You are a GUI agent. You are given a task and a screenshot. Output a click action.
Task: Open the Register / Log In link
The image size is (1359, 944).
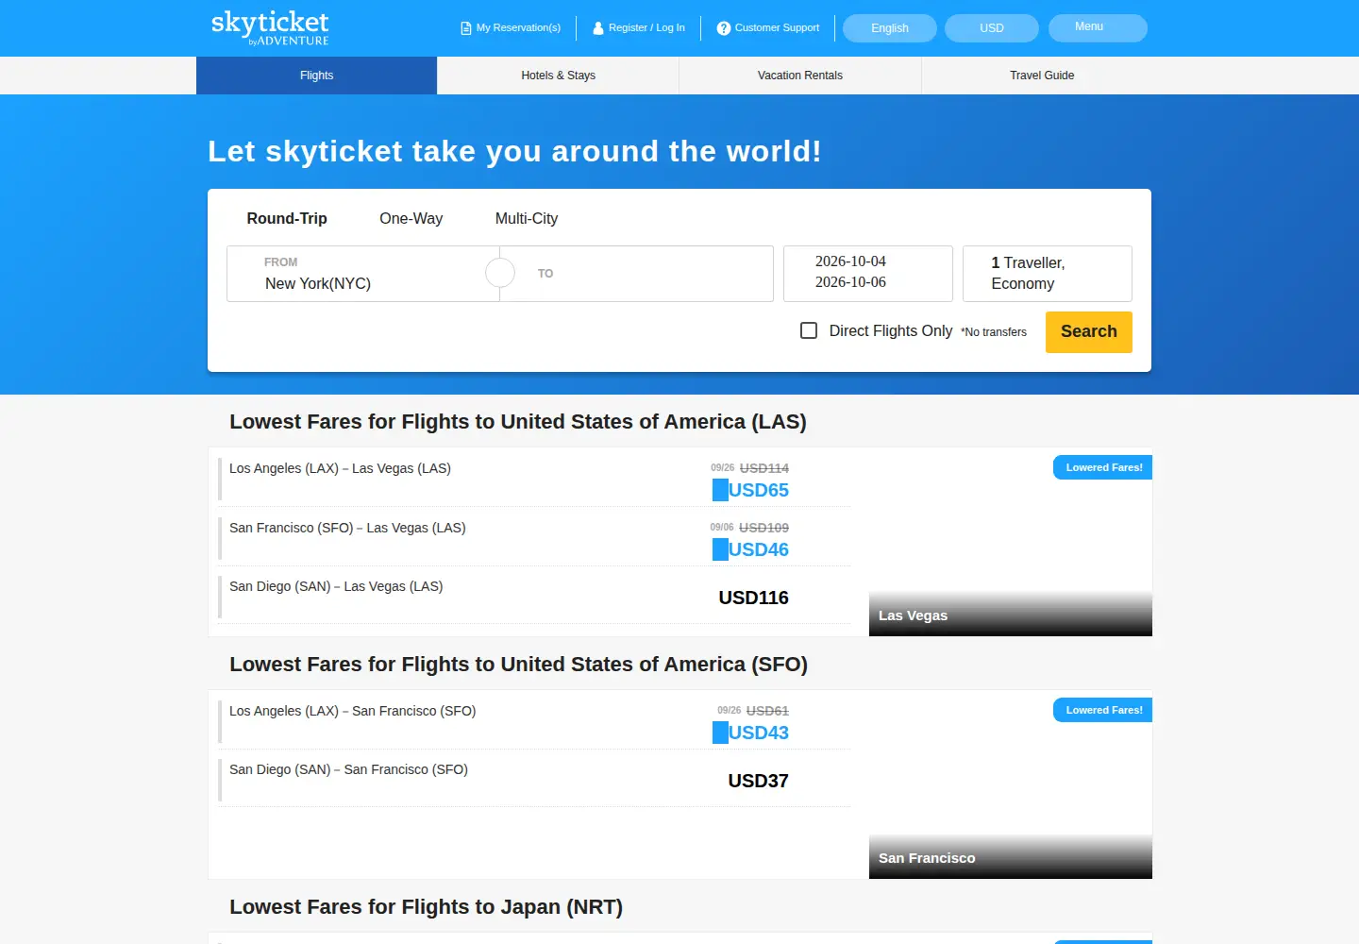(x=639, y=28)
